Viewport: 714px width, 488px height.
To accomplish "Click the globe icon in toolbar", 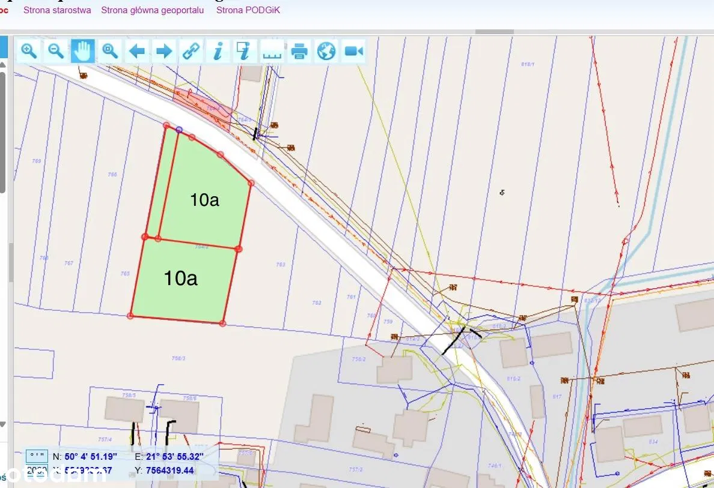I will [x=326, y=51].
